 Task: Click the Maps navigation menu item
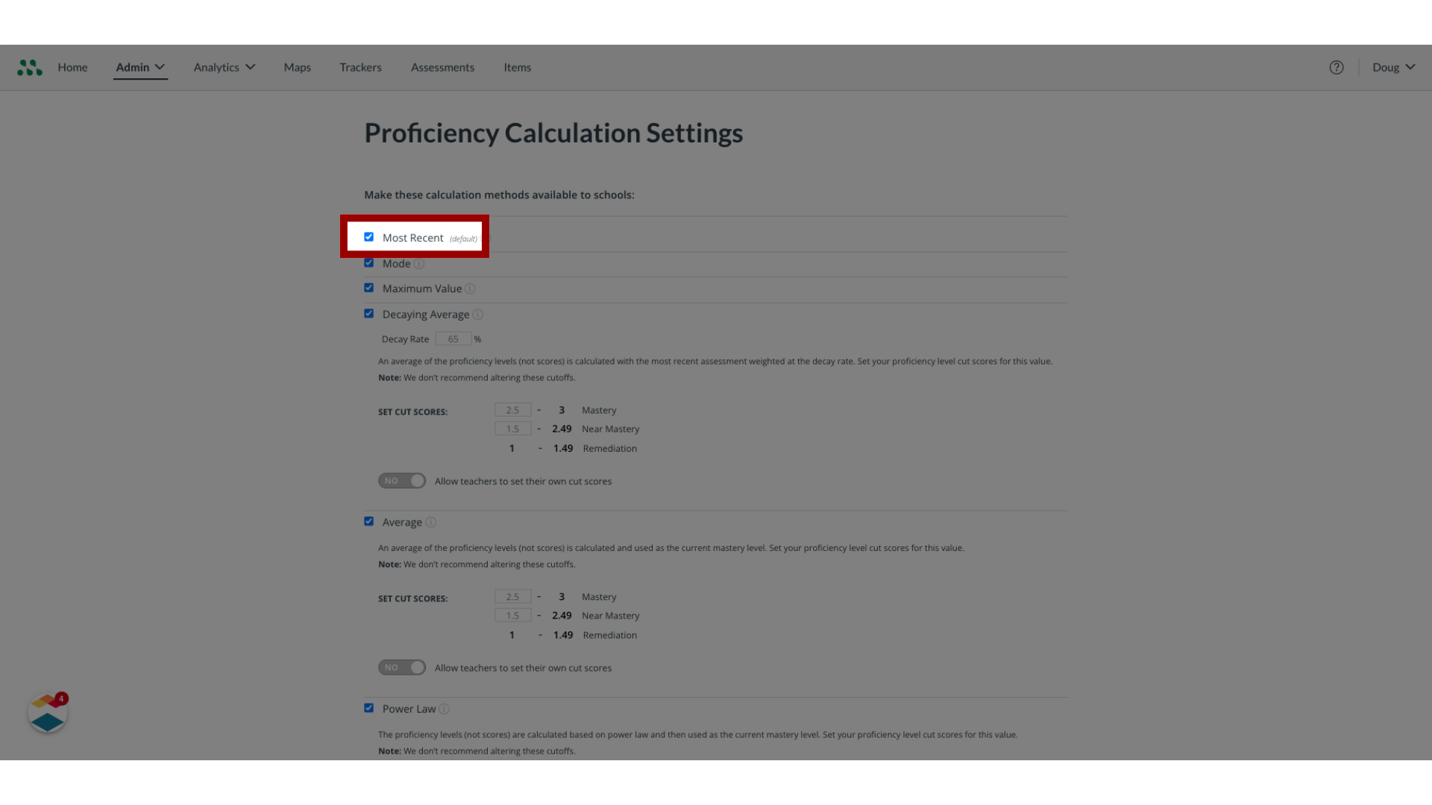[297, 67]
